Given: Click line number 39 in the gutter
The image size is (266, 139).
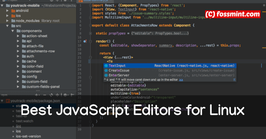Looking at the screenshot, I should (x=79, y=129).
